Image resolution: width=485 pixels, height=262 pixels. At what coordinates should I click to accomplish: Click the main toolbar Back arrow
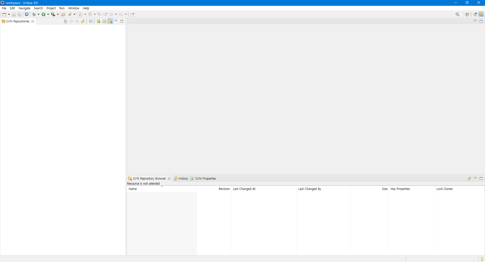coord(111,14)
